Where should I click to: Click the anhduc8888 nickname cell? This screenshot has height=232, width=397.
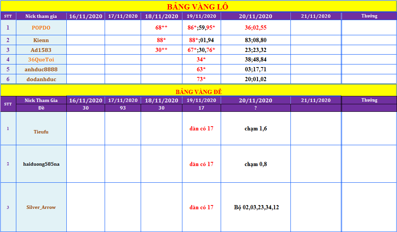pos(41,69)
